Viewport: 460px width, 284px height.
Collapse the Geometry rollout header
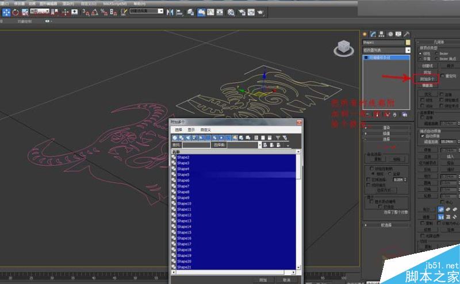tap(438, 42)
